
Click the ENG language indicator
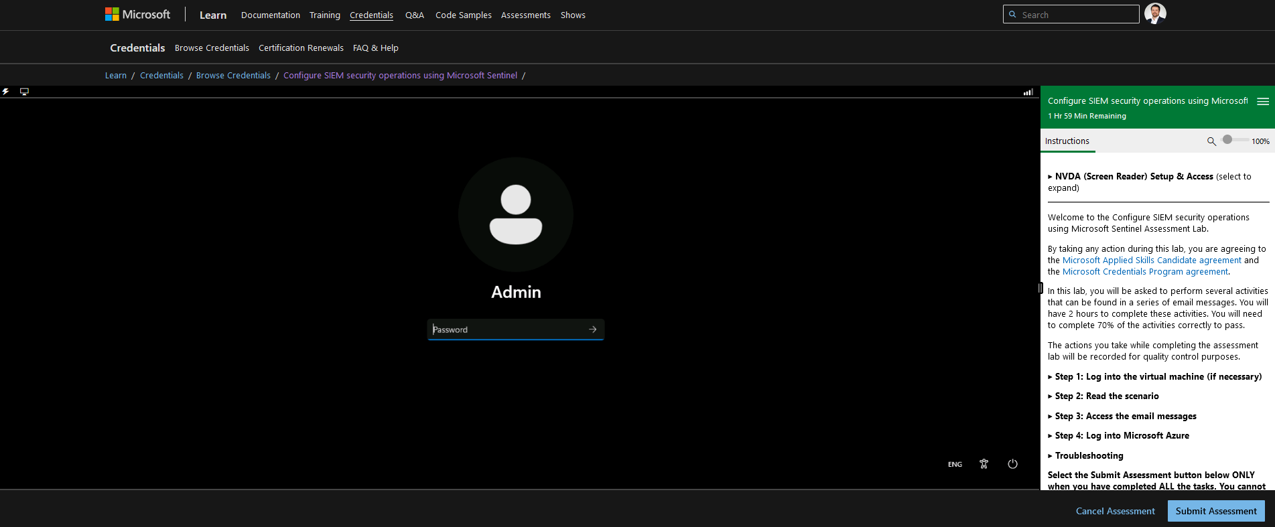click(955, 464)
